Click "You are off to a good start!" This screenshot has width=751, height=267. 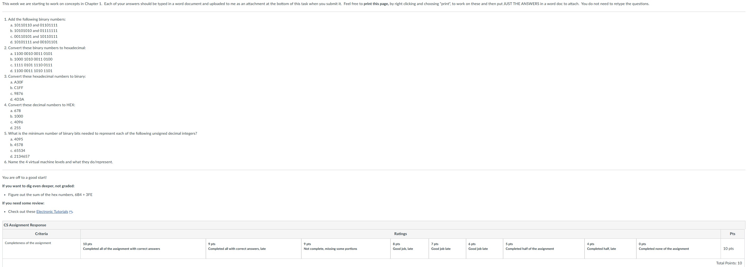tap(25, 178)
